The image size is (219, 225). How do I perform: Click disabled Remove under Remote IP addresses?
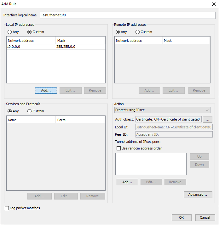pyautogui.click(x=199, y=90)
